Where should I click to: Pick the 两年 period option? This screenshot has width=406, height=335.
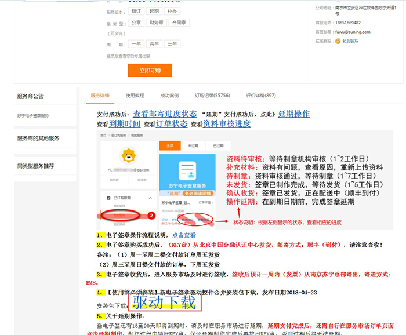154,43
